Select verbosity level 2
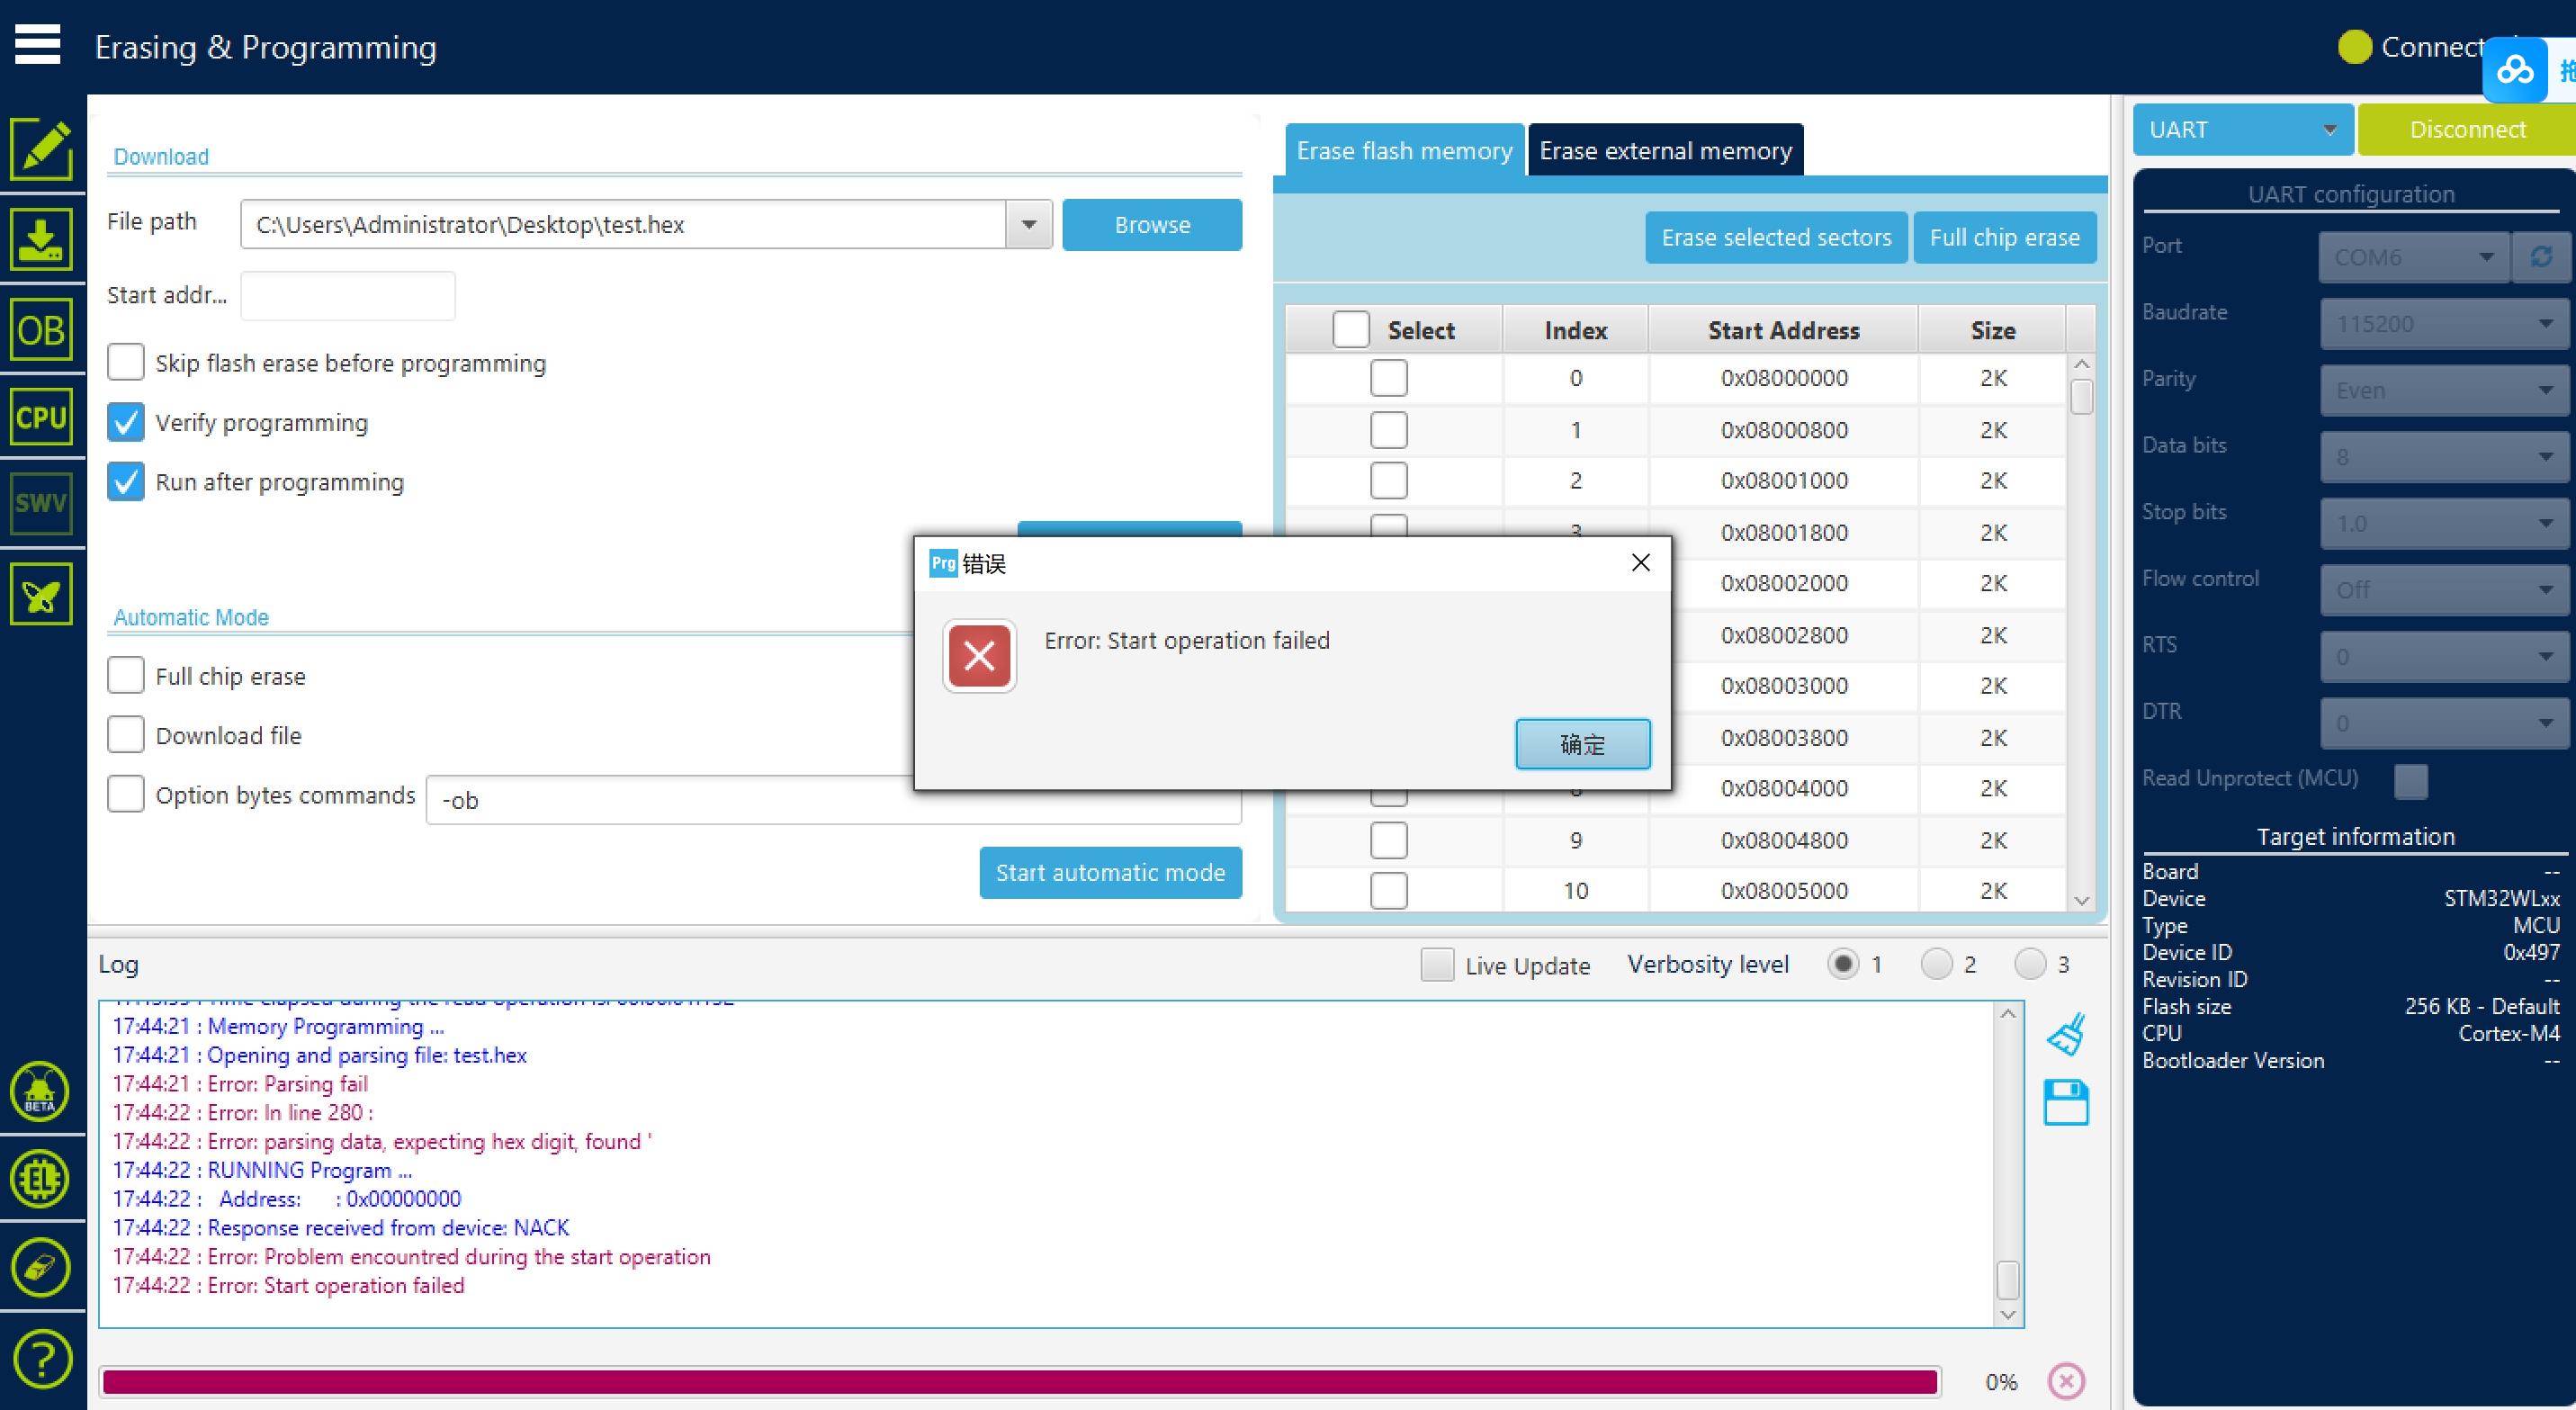The width and height of the screenshot is (2576, 1410). (x=1937, y=964)
